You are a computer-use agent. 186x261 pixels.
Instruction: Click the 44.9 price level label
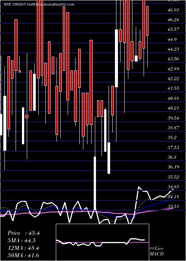pos(172,40)
